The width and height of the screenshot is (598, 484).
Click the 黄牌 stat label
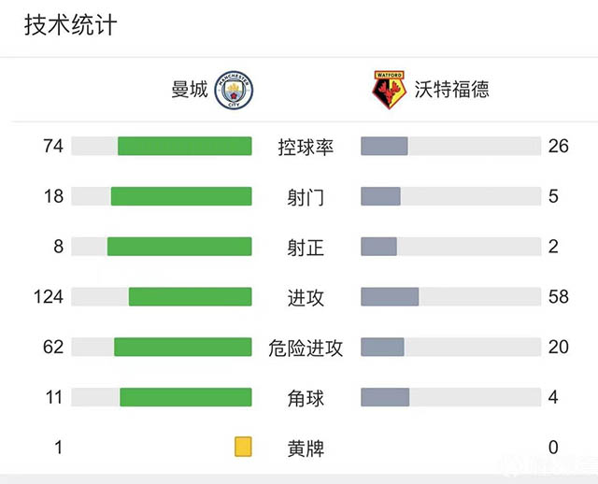[x=306, y=448]
